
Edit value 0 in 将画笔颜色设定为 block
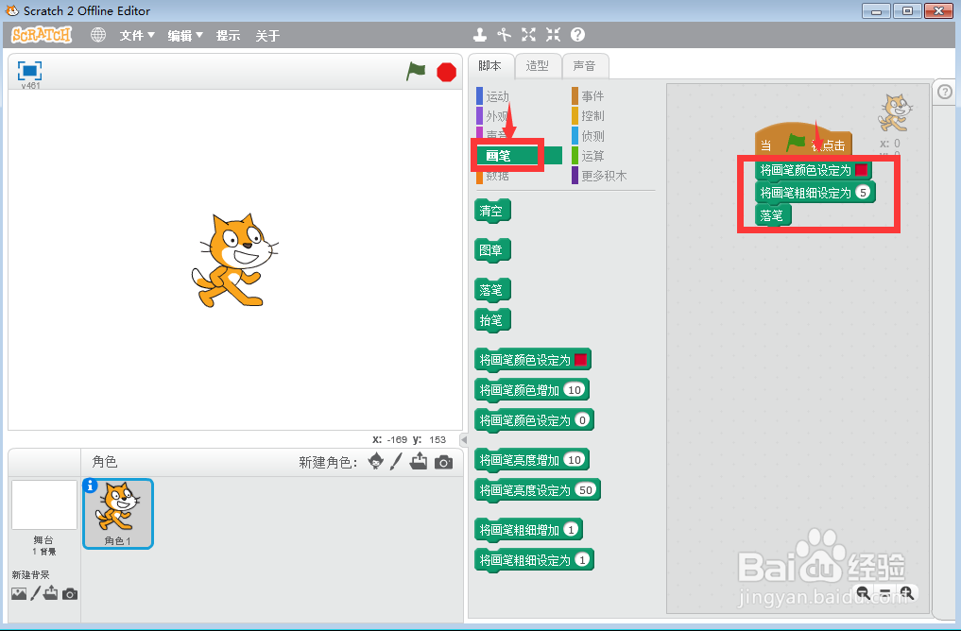pos(582,420)
